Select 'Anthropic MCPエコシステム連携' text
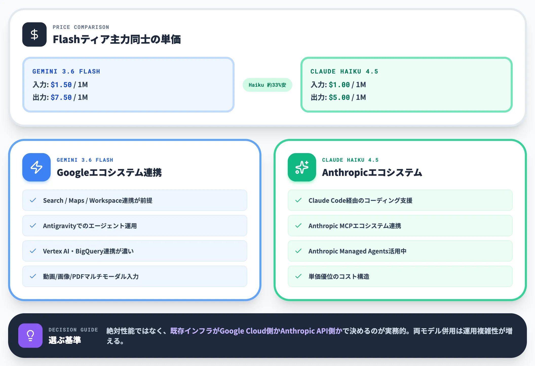The height and width of the screenshot is (366, 535). point(355,226)
